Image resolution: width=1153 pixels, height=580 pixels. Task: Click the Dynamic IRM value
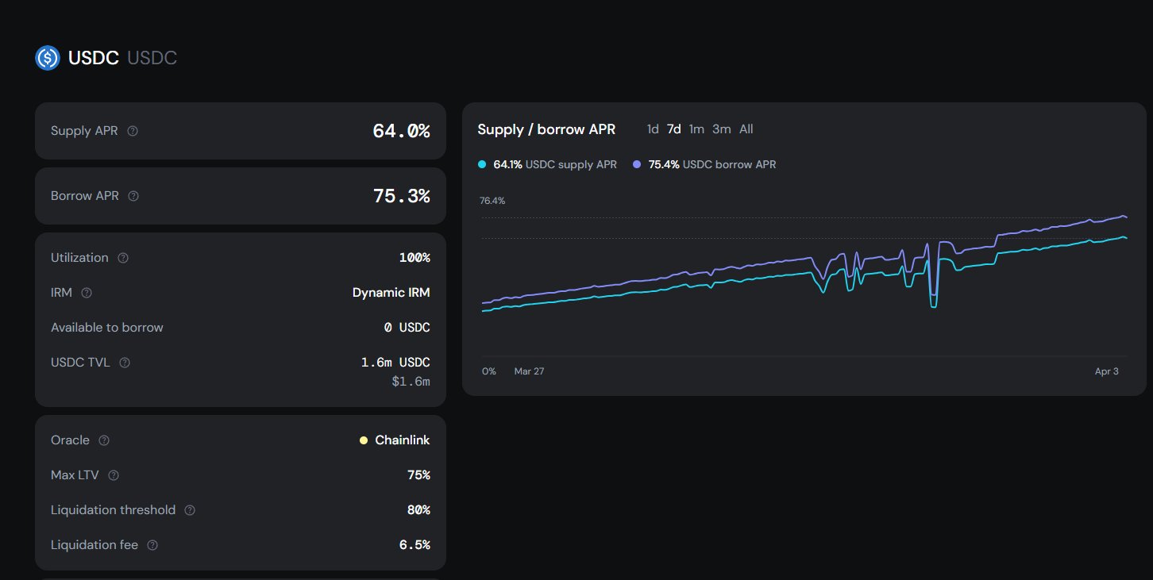(391, 293)
